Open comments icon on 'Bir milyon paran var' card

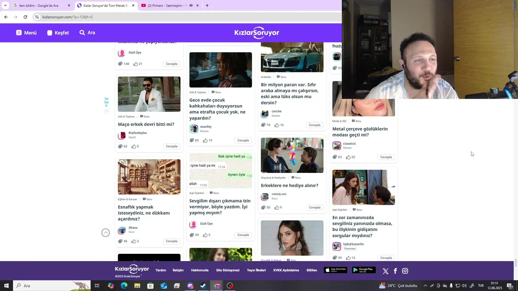(263, 125)
